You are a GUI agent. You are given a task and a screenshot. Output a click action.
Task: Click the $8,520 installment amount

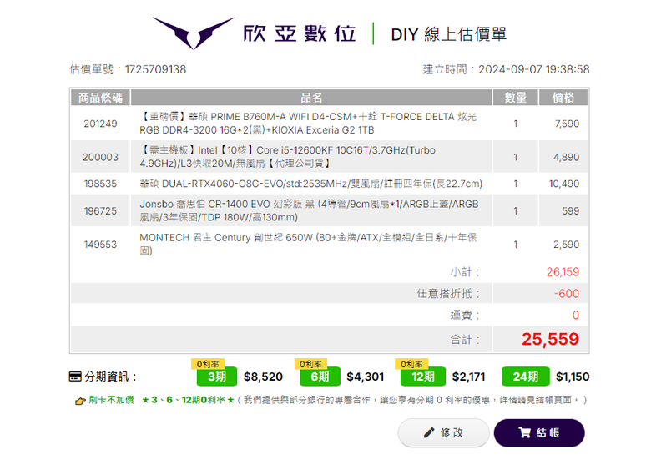pos(263,377)
